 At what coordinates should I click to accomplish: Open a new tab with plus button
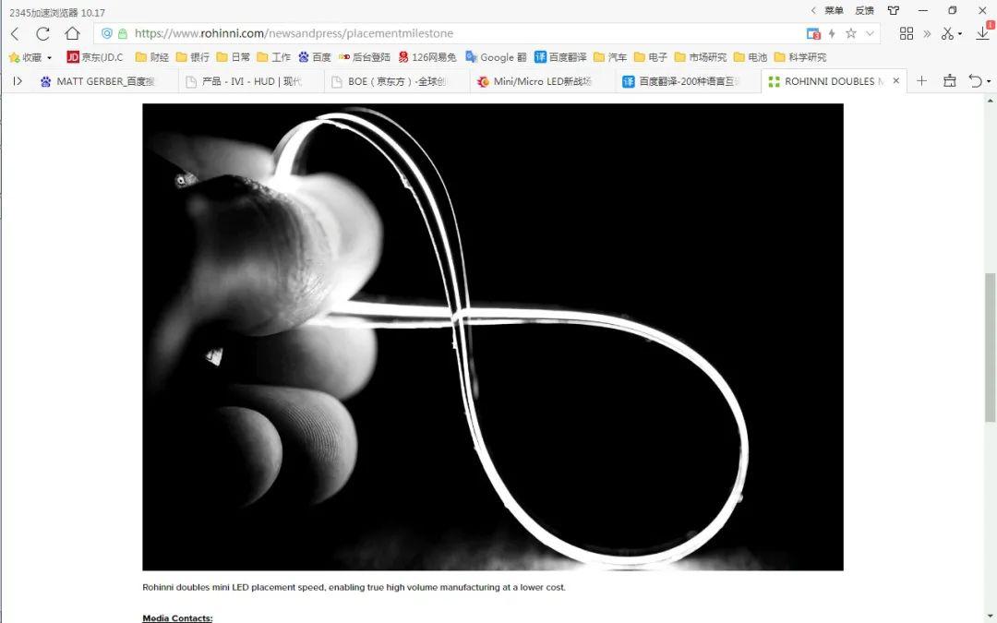921,81
